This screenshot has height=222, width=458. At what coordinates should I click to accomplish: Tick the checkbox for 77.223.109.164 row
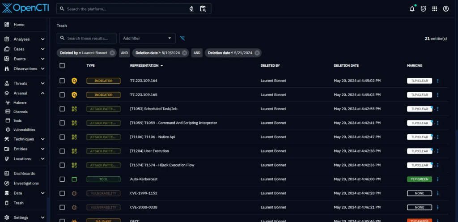[x=62, y=81]
